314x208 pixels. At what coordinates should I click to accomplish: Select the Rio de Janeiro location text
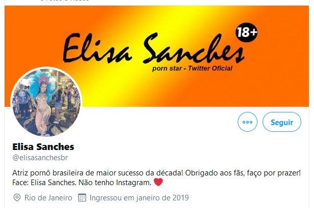coord(48,198)
